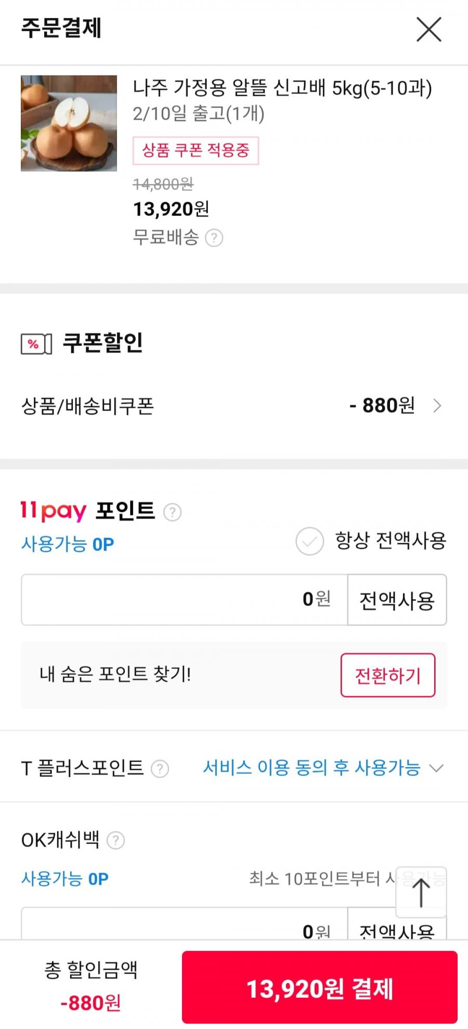
Task: Tap 전환하기 to convert hidden points
Action: 388,675
